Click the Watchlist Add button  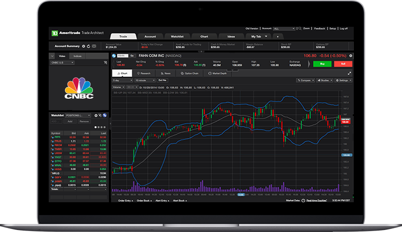pyautogui.click(x=70, y=121)
